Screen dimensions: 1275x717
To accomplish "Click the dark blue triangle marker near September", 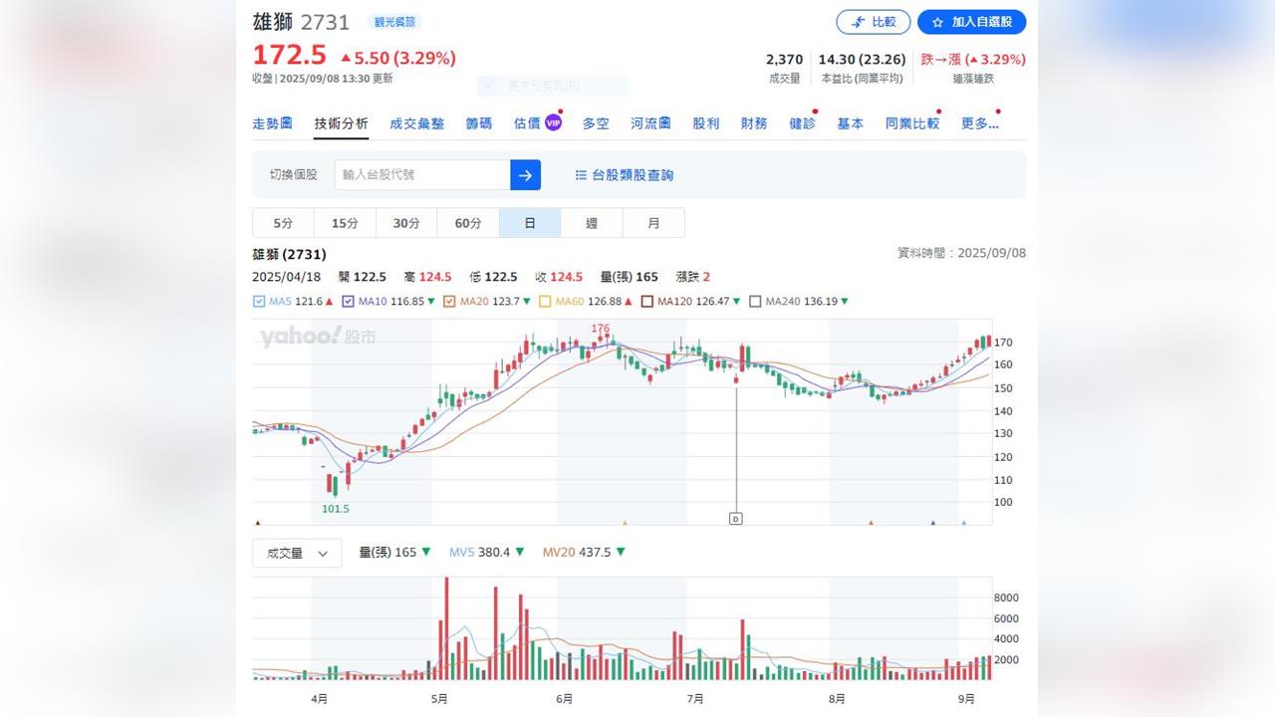I will coord(933,522).
